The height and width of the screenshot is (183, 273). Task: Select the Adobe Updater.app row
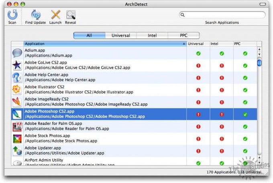(134, 150)
